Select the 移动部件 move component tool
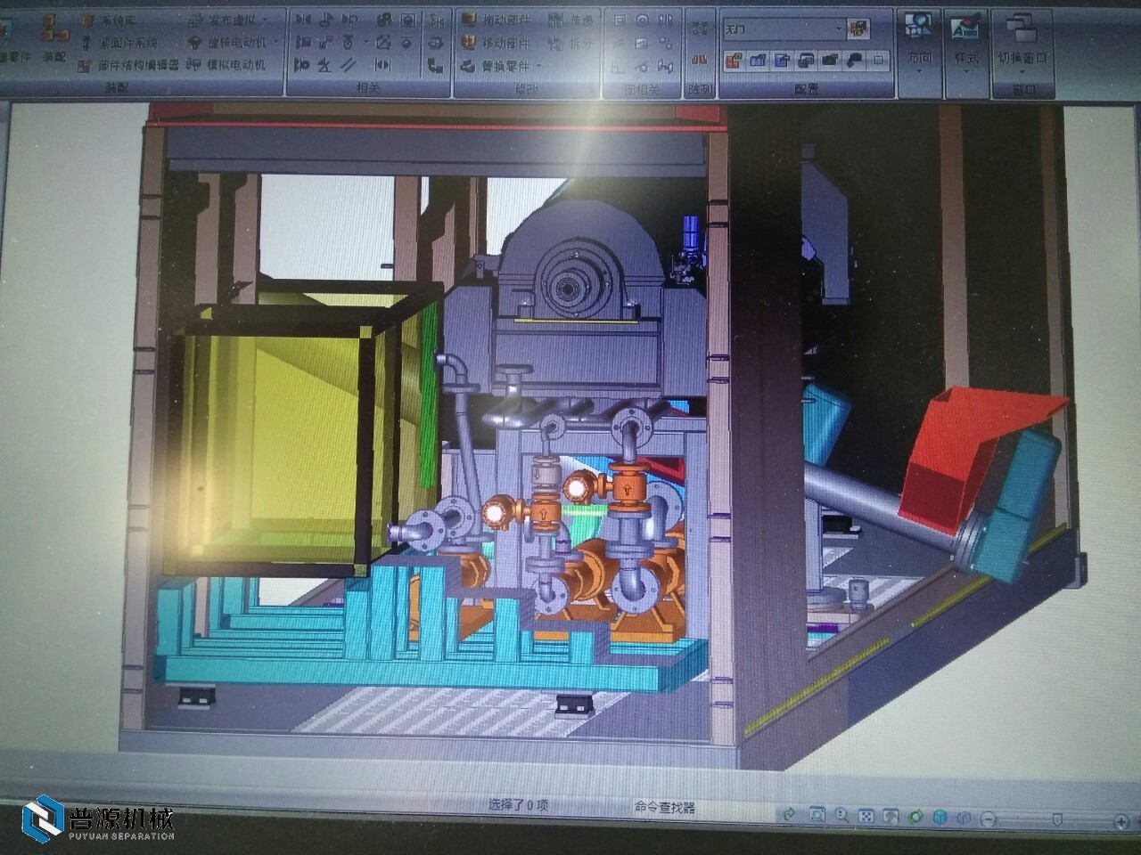1141x855 pixels. 505,43
